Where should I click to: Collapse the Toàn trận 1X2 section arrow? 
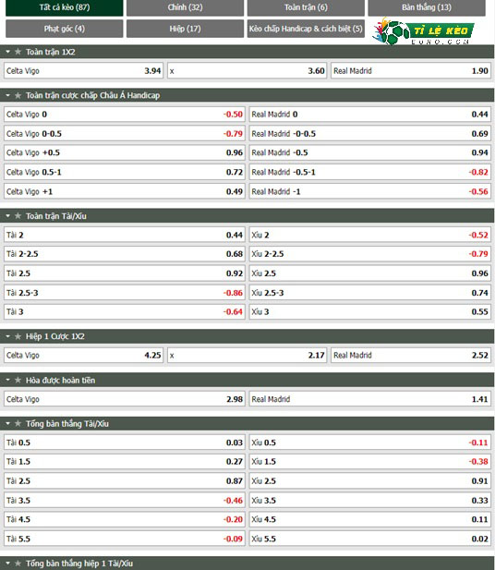[x=7, y=52]
